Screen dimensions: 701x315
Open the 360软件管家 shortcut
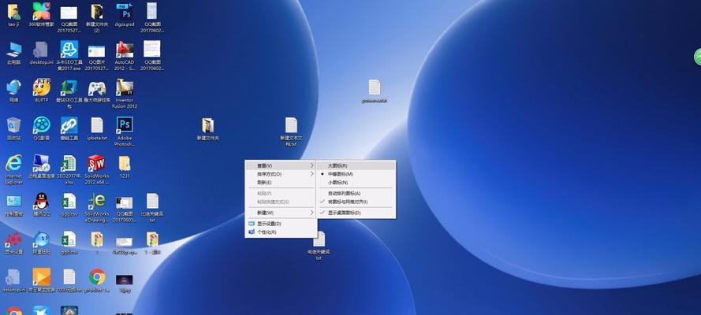point(42,12)
